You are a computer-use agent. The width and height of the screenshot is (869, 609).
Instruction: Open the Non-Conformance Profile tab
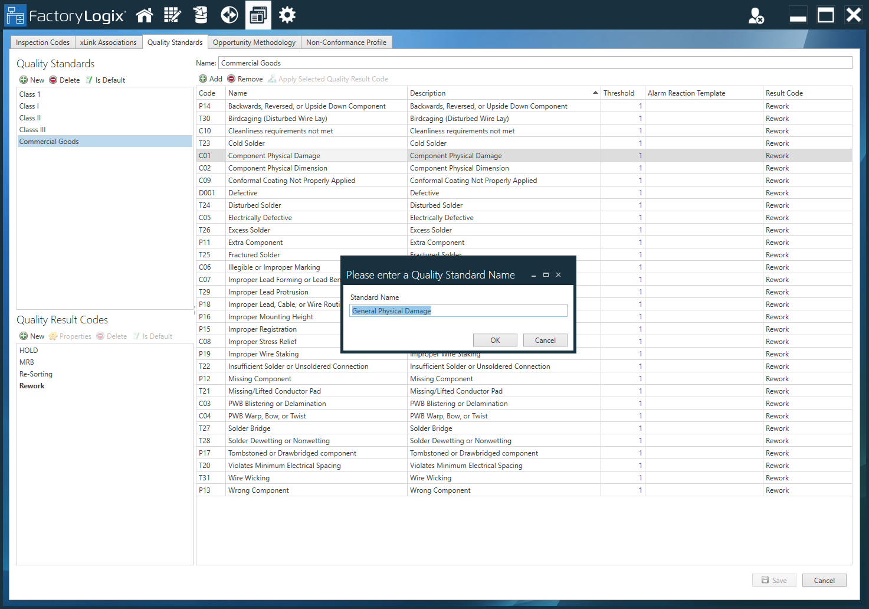click(346, 42)
